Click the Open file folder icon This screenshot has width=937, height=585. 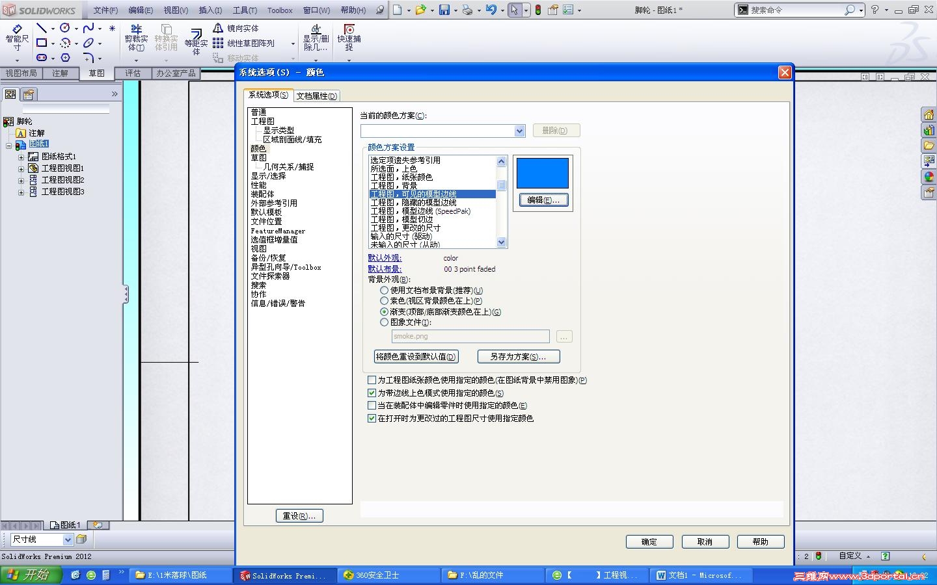pyautogui.click(x=421, y=10)
